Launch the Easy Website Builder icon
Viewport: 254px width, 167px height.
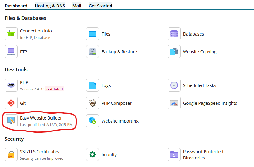tap(11, 121)
